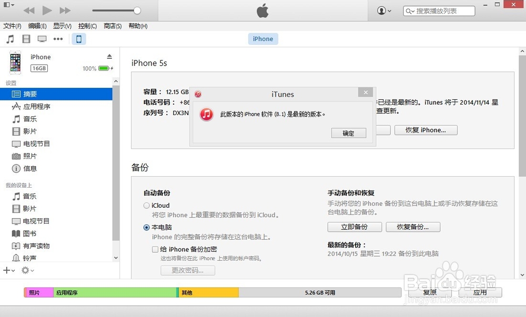Enable 给 iPhone 备份加密 checkbox
Screen dimensions: 526x317
[x=155, y=249]
